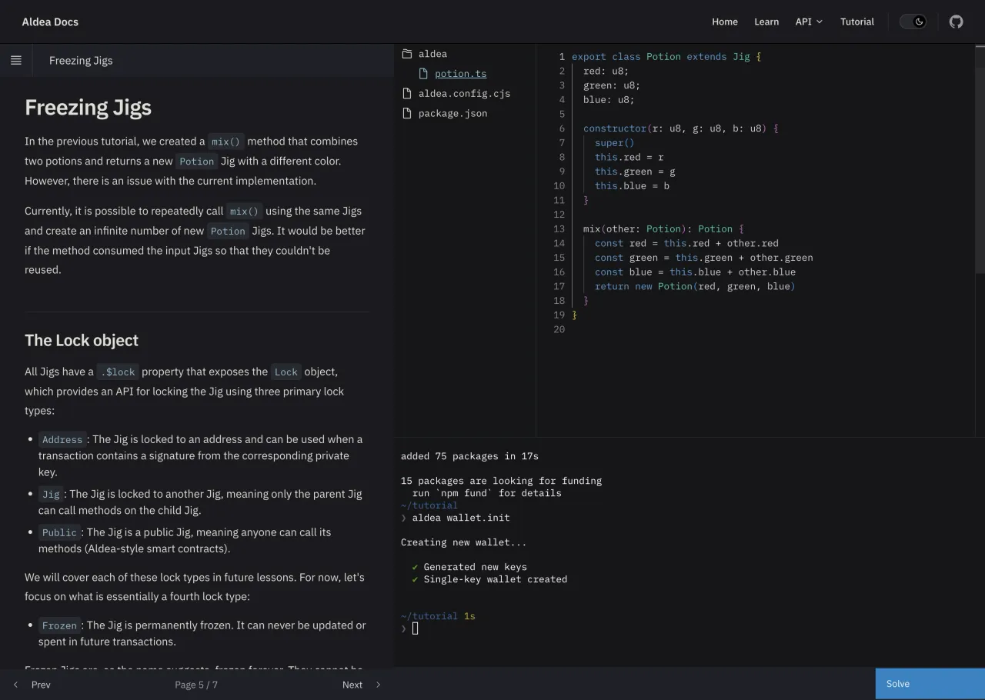Go to the Next tutorial page
Screen dimensions: 985x700
352,684
